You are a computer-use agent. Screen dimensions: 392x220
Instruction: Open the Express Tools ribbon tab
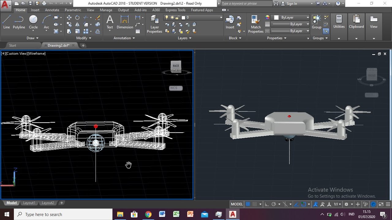pos(175,10)
